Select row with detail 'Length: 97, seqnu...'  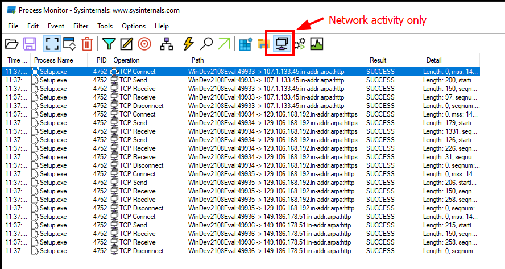(241, 97)
